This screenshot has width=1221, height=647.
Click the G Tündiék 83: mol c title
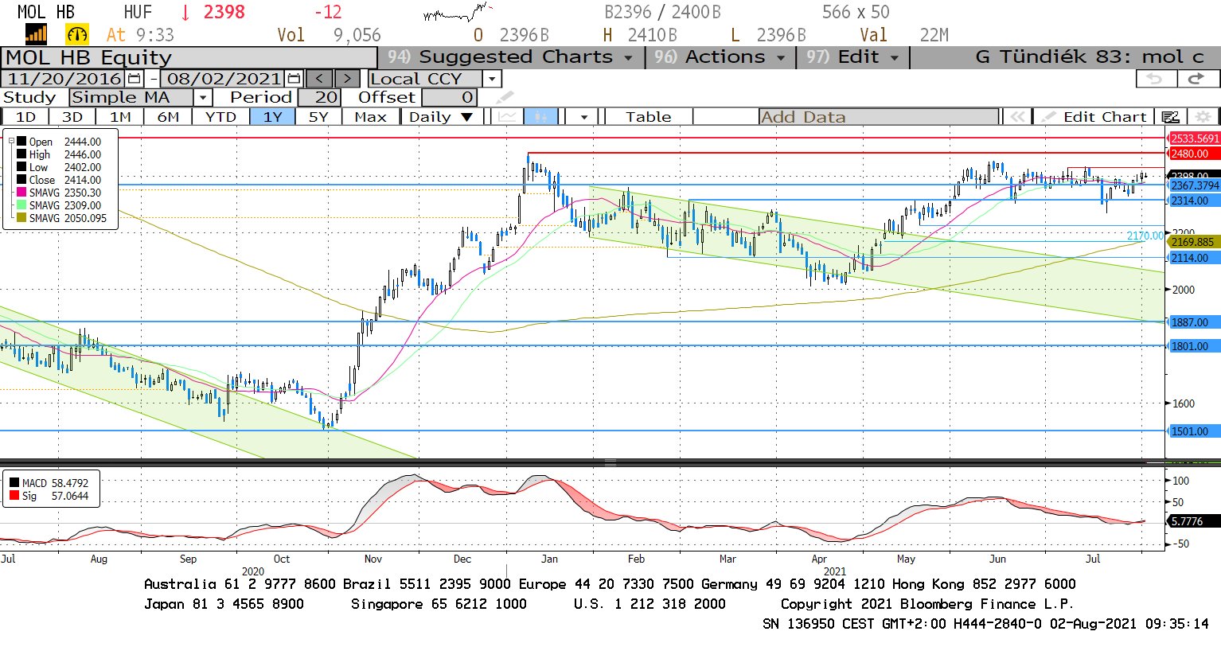pyautogui.click(x=1090, y=57)
